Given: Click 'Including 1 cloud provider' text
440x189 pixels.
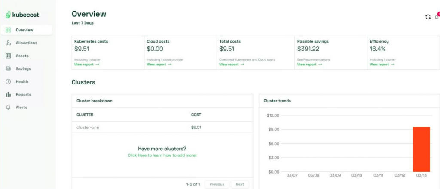Looking at the screenshot, I should click(165, 59).
